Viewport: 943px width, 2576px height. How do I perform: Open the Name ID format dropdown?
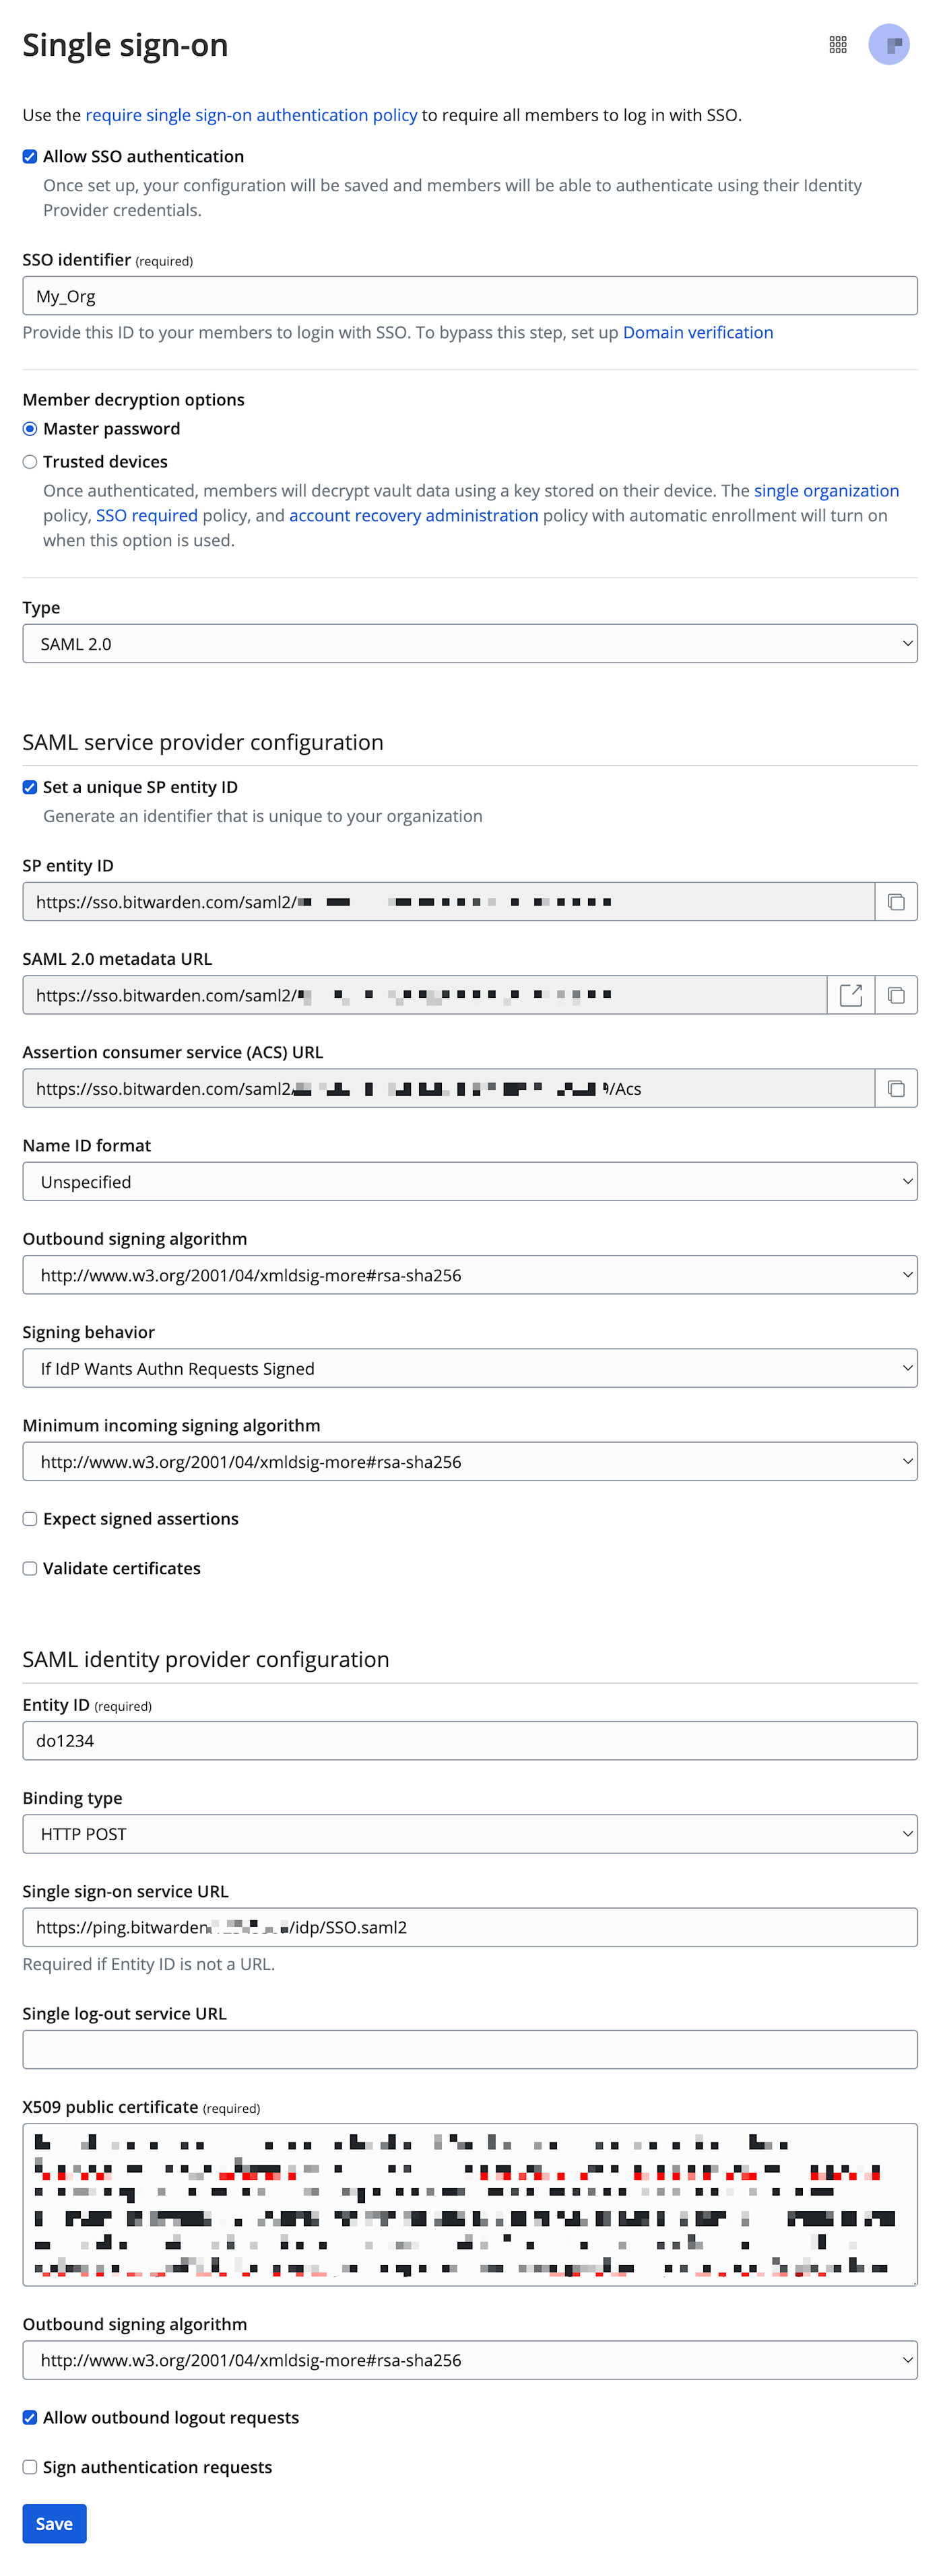pos(470,1181)
